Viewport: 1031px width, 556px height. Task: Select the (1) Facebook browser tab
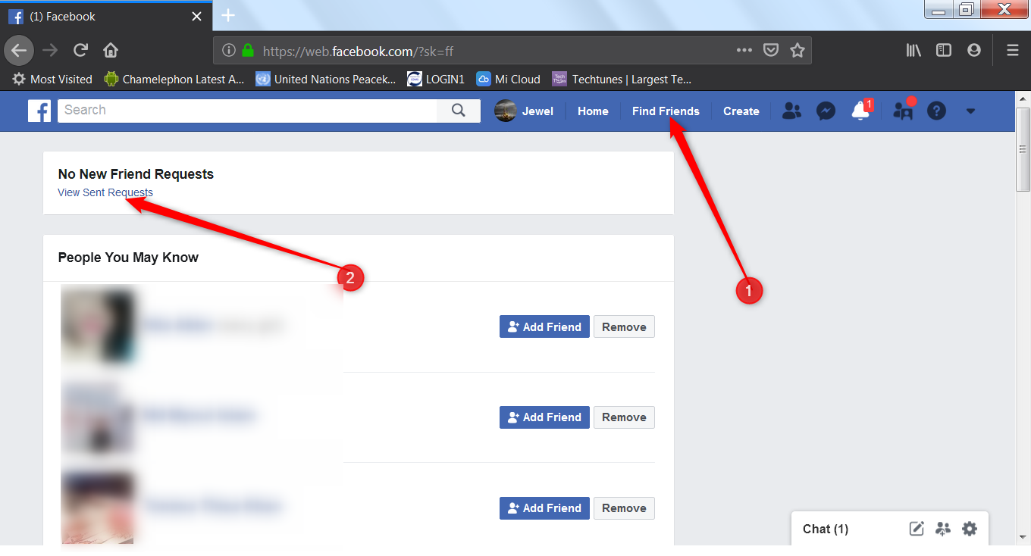[106, 16]
